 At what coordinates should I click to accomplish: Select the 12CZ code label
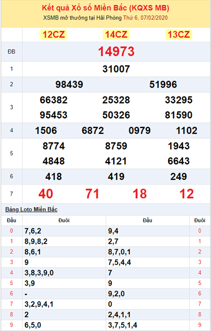tap(54, 34)
